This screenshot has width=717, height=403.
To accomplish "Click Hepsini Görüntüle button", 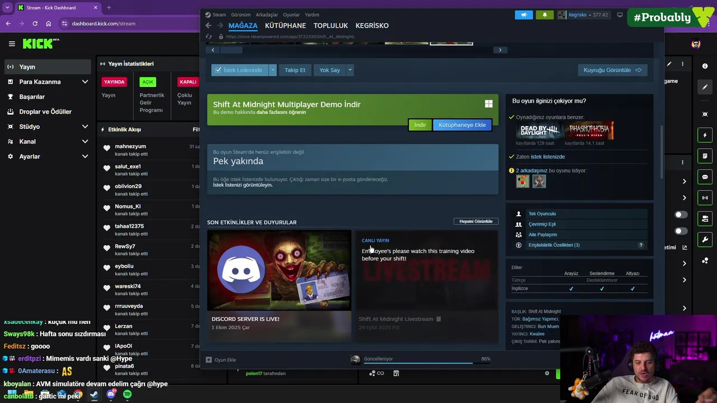I will 476,221.
